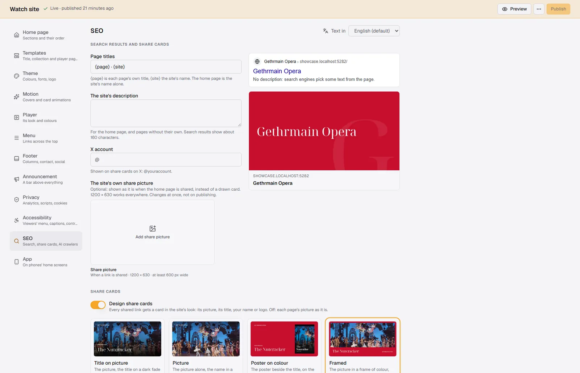Screen dimensions: 580x373
Task: Open Accessibility viewers' menu entry
Action: pos(46,220)
